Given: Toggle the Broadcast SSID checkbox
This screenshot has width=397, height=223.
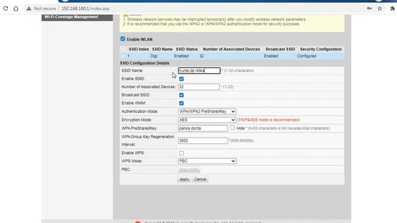Looking at the screenshot, I should click(x=181, y=95).
